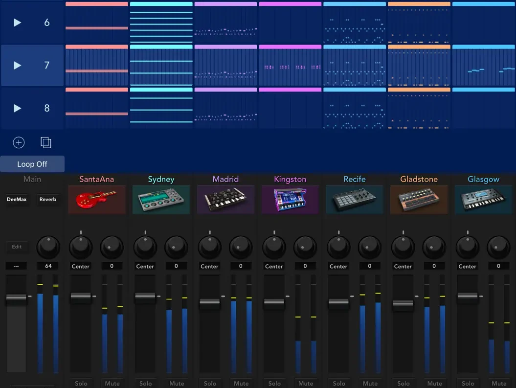This screenshot has width=516, height=388.
Task: Select the SantaAna clip in section 7
Action: [97, 65]
